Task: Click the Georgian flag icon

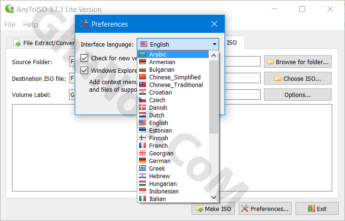Action: (x=142, y=153)
